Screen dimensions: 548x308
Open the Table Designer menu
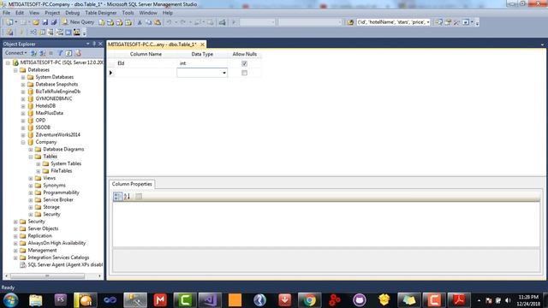click(101, 13)
